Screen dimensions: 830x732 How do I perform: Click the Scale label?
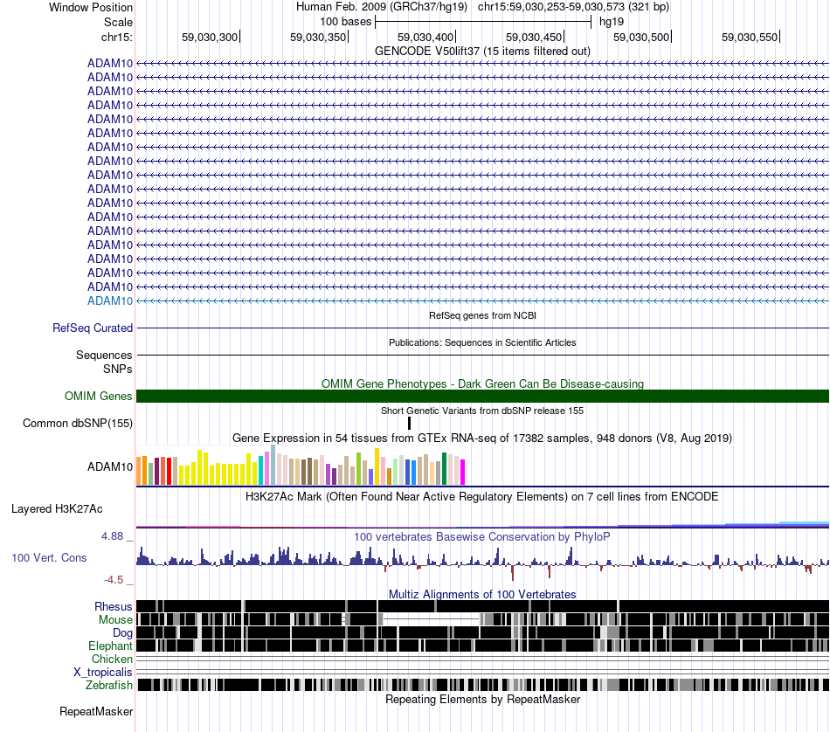tap(118, 22)
